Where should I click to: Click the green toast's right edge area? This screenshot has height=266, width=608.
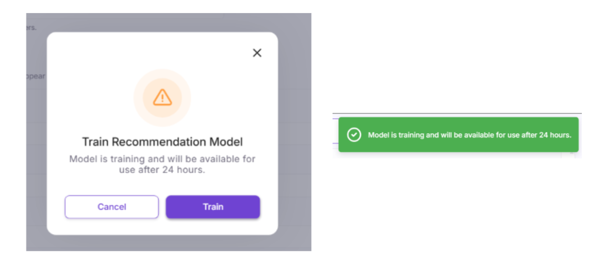pyautogui.click(x=575, y=135)
